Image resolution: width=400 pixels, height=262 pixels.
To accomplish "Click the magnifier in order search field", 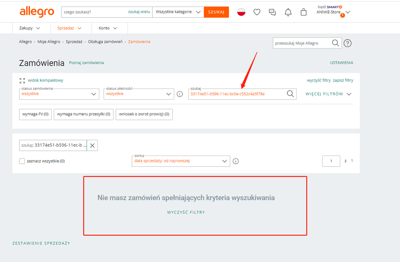I will [x=290, y=94].
